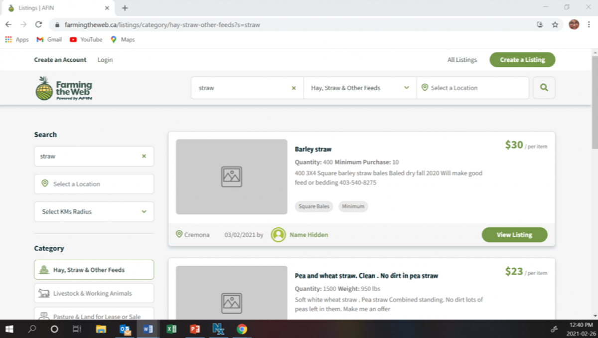Click the 03/02/2021 posting date
Screen dimensions: 598x338
point(240,235)
